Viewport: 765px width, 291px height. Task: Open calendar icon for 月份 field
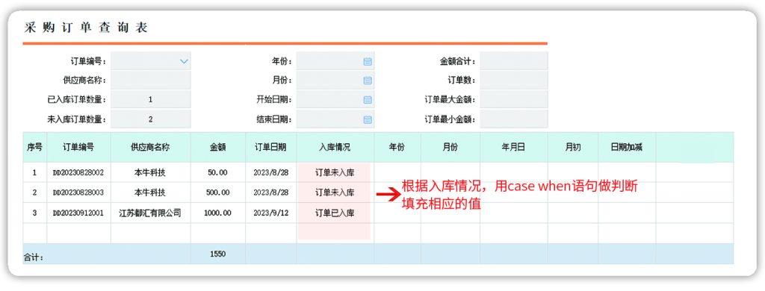point(368,81)
